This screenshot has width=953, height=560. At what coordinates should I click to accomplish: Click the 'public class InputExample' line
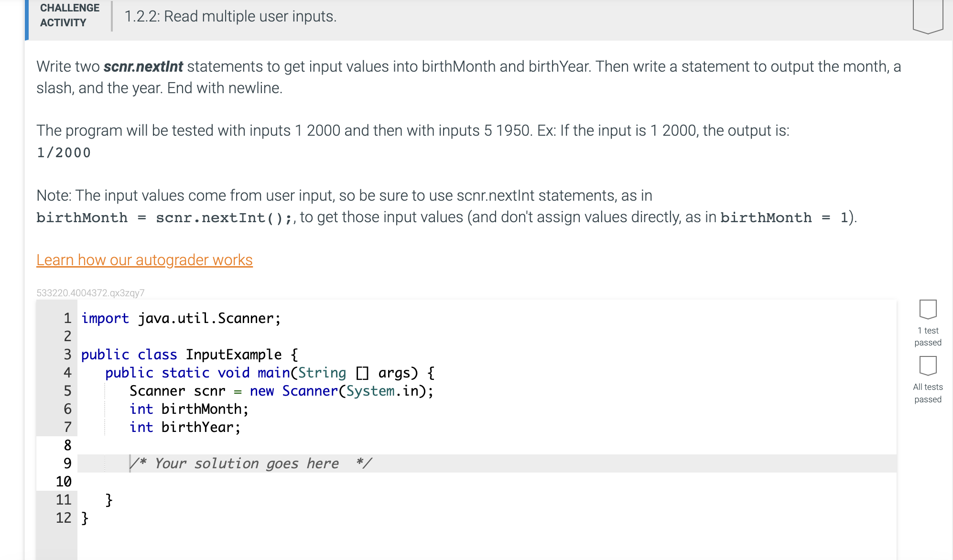[x=189, y=354]
